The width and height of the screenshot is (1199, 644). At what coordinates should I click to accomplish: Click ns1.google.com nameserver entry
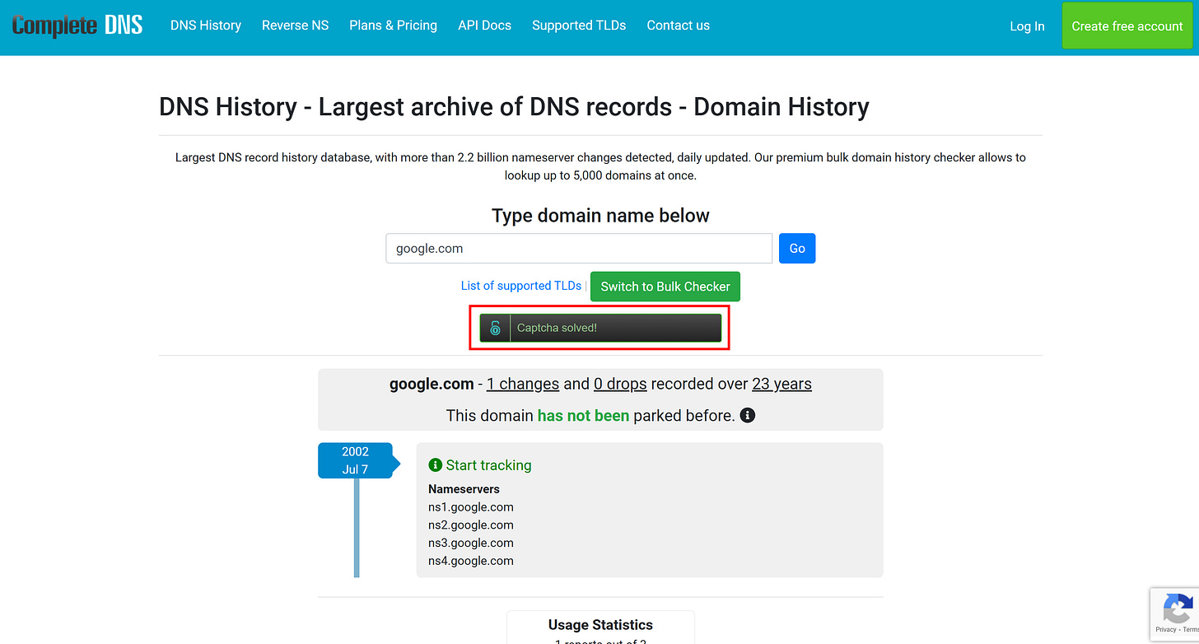(471, 507)
